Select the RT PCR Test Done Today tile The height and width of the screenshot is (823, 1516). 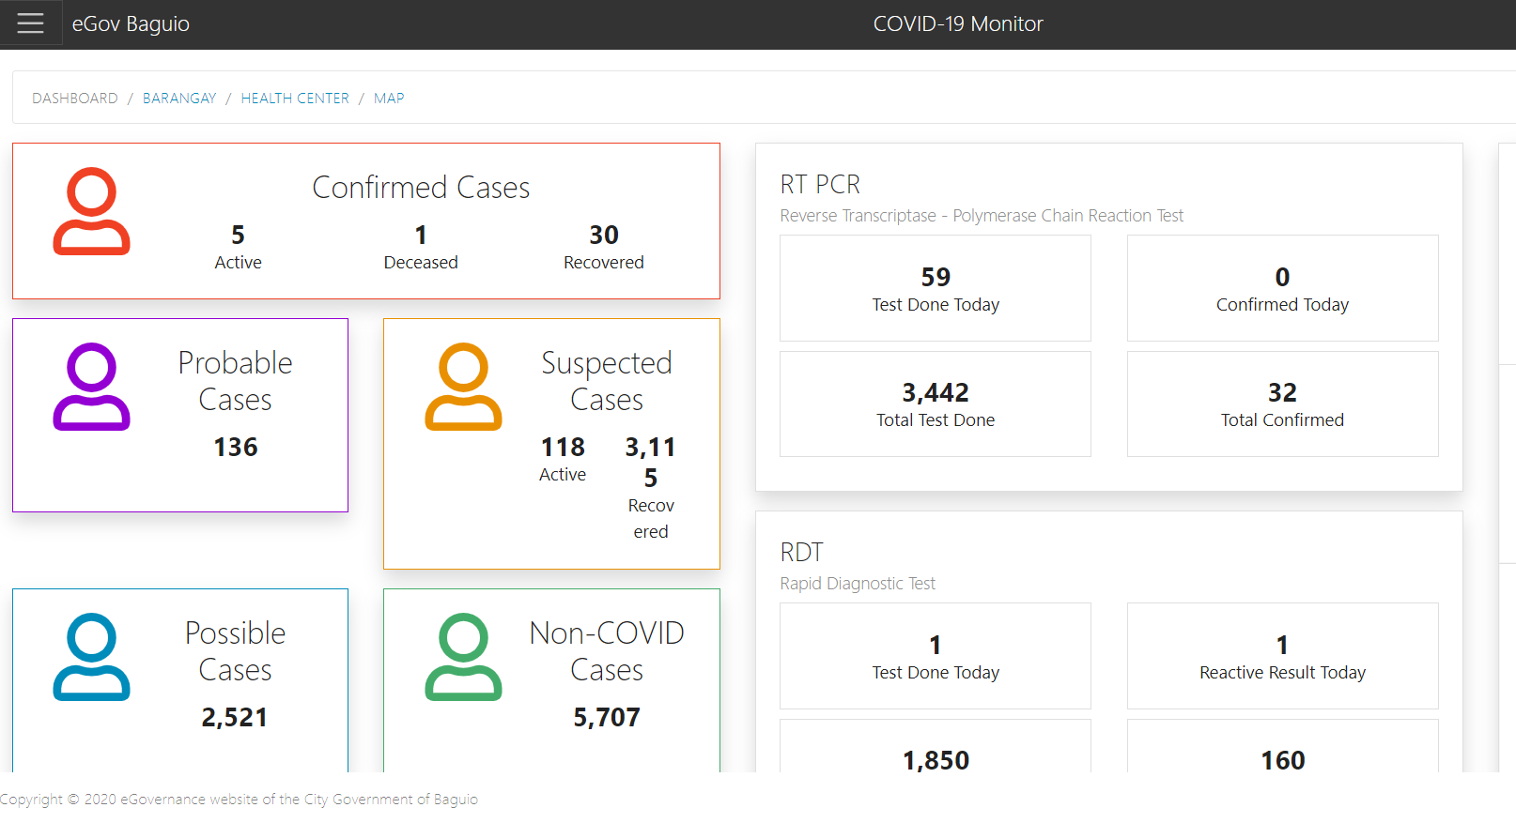[936, 288]
